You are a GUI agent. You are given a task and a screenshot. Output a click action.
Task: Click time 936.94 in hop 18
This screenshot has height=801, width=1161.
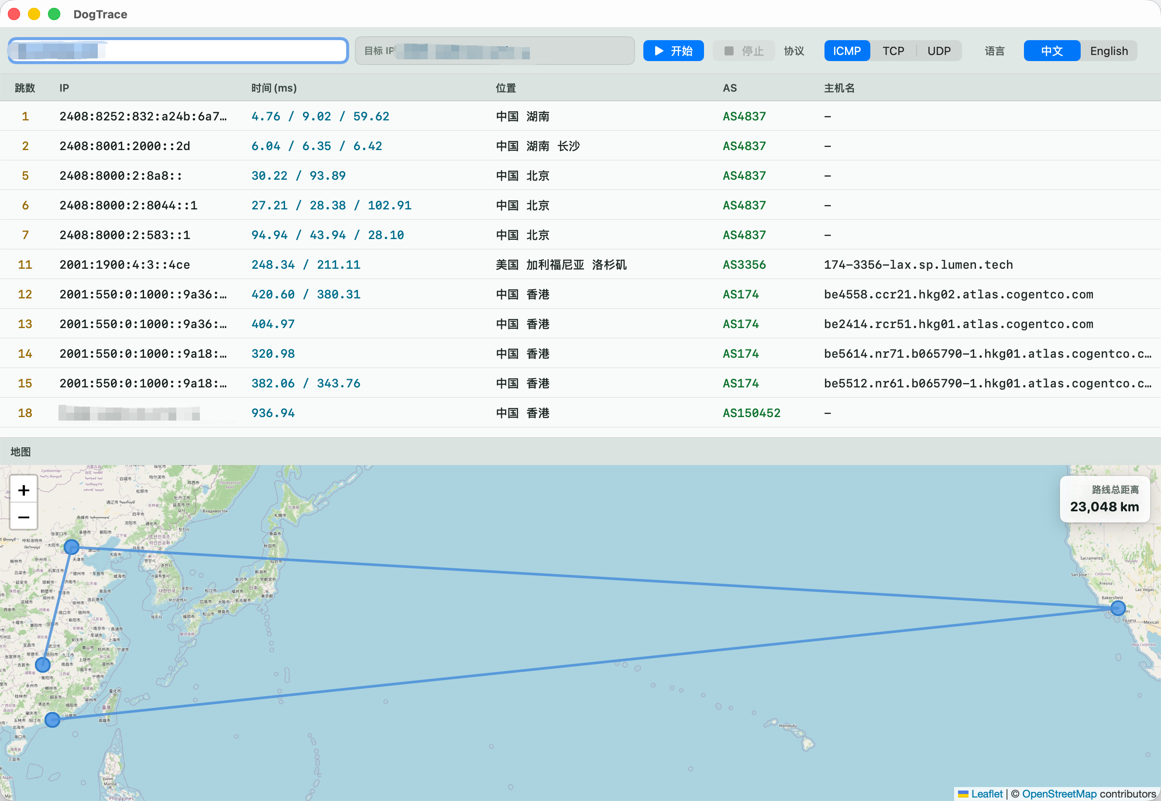(273, 413)
